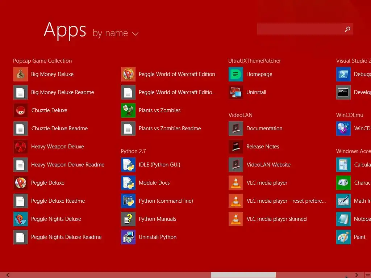The image size is (371, 278).
Task: Open the VideoLAN Website icon
Action: click(x=236, y=165)
